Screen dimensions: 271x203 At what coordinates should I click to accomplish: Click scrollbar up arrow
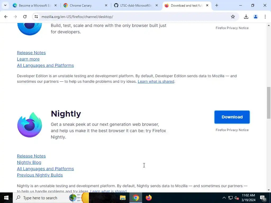(x=269, y=26)
